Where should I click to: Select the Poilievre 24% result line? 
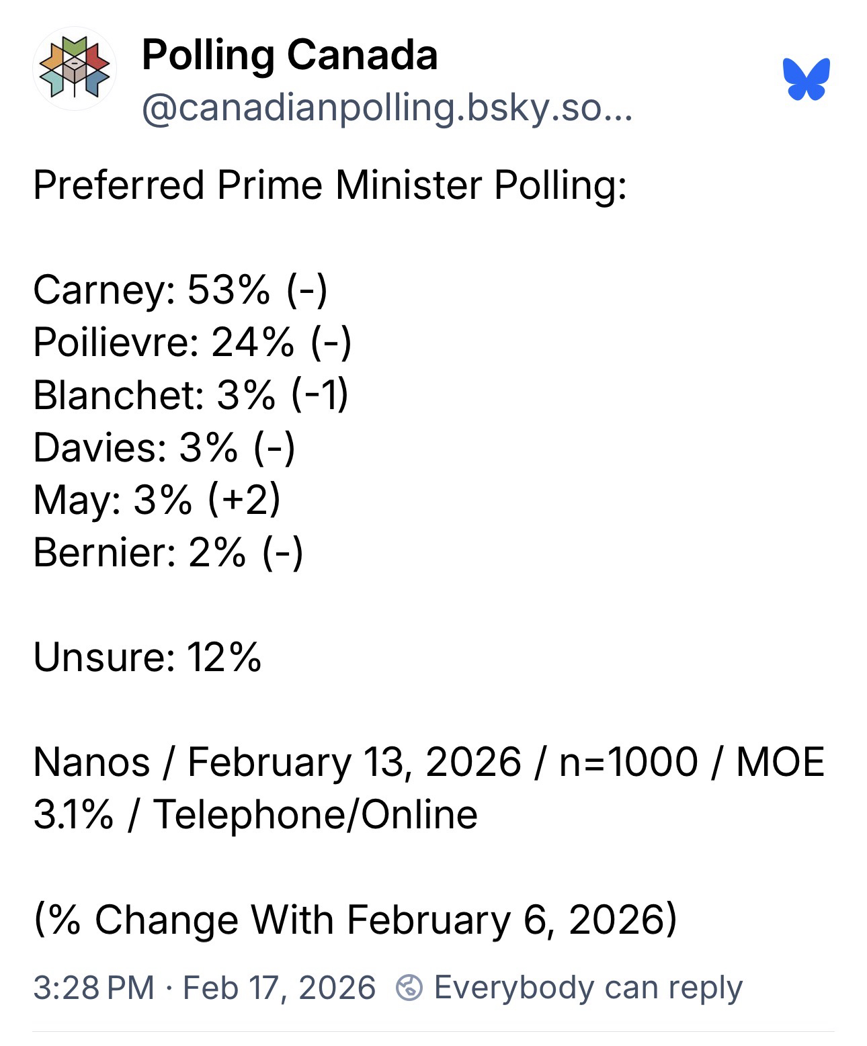coord(192,343)
